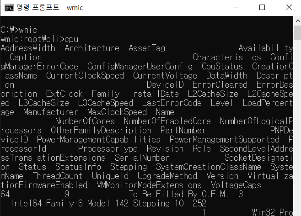Maximize the wmic console window
The width and height of the screenshot is (301, 216).
(x=262, y=7)
